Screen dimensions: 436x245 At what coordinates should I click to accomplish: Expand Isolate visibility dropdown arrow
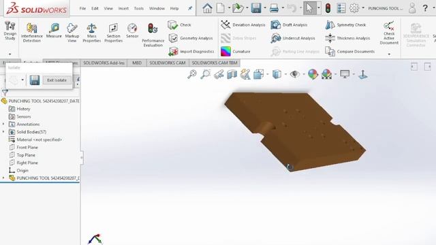[x=22, y=80]
